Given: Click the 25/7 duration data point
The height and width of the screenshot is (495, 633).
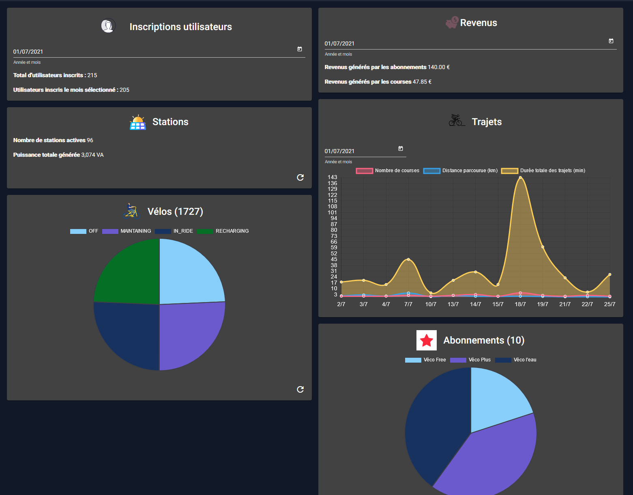Looking at the screenshot, I should click(x=610, y=275).
